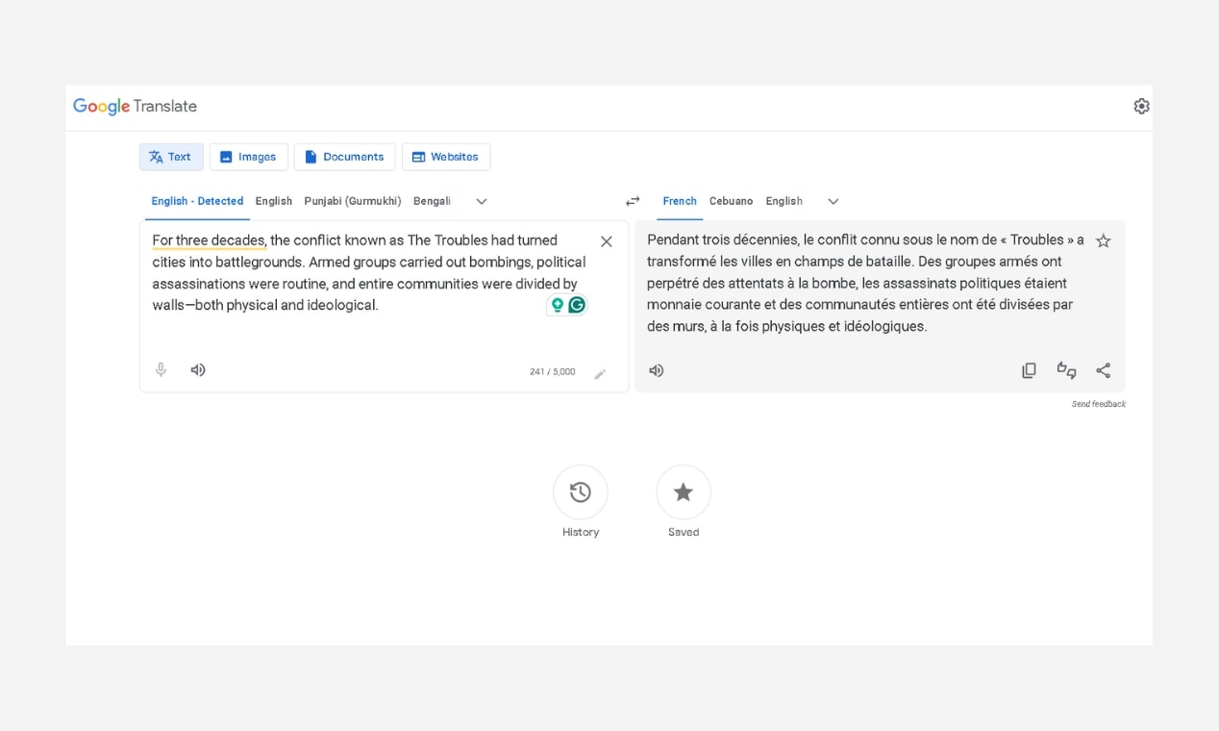Choose Punjabi (Gurmukhi) source language
The width and height of the screenshot is (1219, 731).
point(353,201)
